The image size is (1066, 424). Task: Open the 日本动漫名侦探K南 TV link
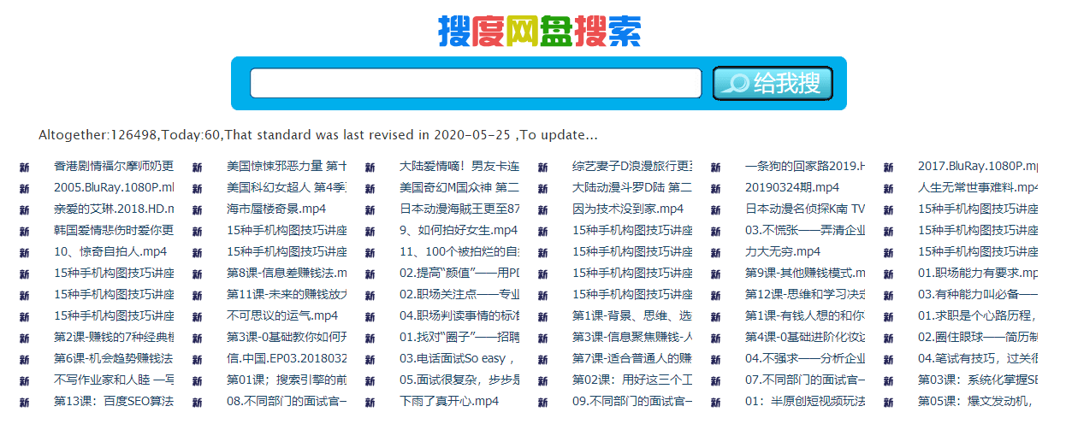pos(805,209)
